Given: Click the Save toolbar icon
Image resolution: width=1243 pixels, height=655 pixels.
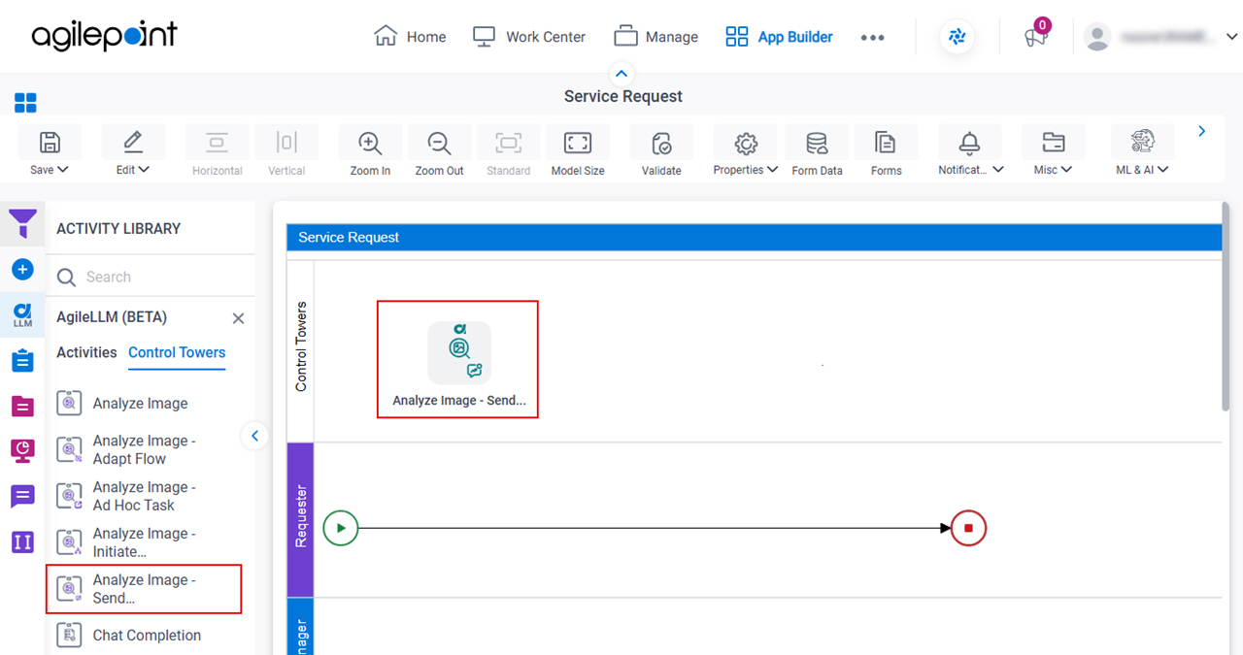Looking at the screenshot, I should [50, 143].
